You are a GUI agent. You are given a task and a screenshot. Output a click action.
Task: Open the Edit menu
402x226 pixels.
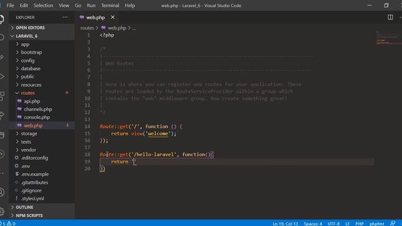24,6
